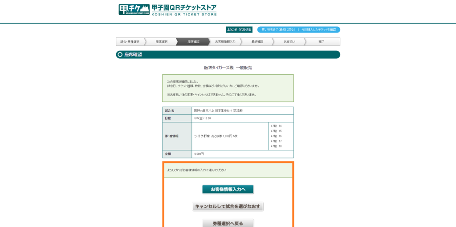
Task: Click the 金額 row label
Action: point(177,154)
